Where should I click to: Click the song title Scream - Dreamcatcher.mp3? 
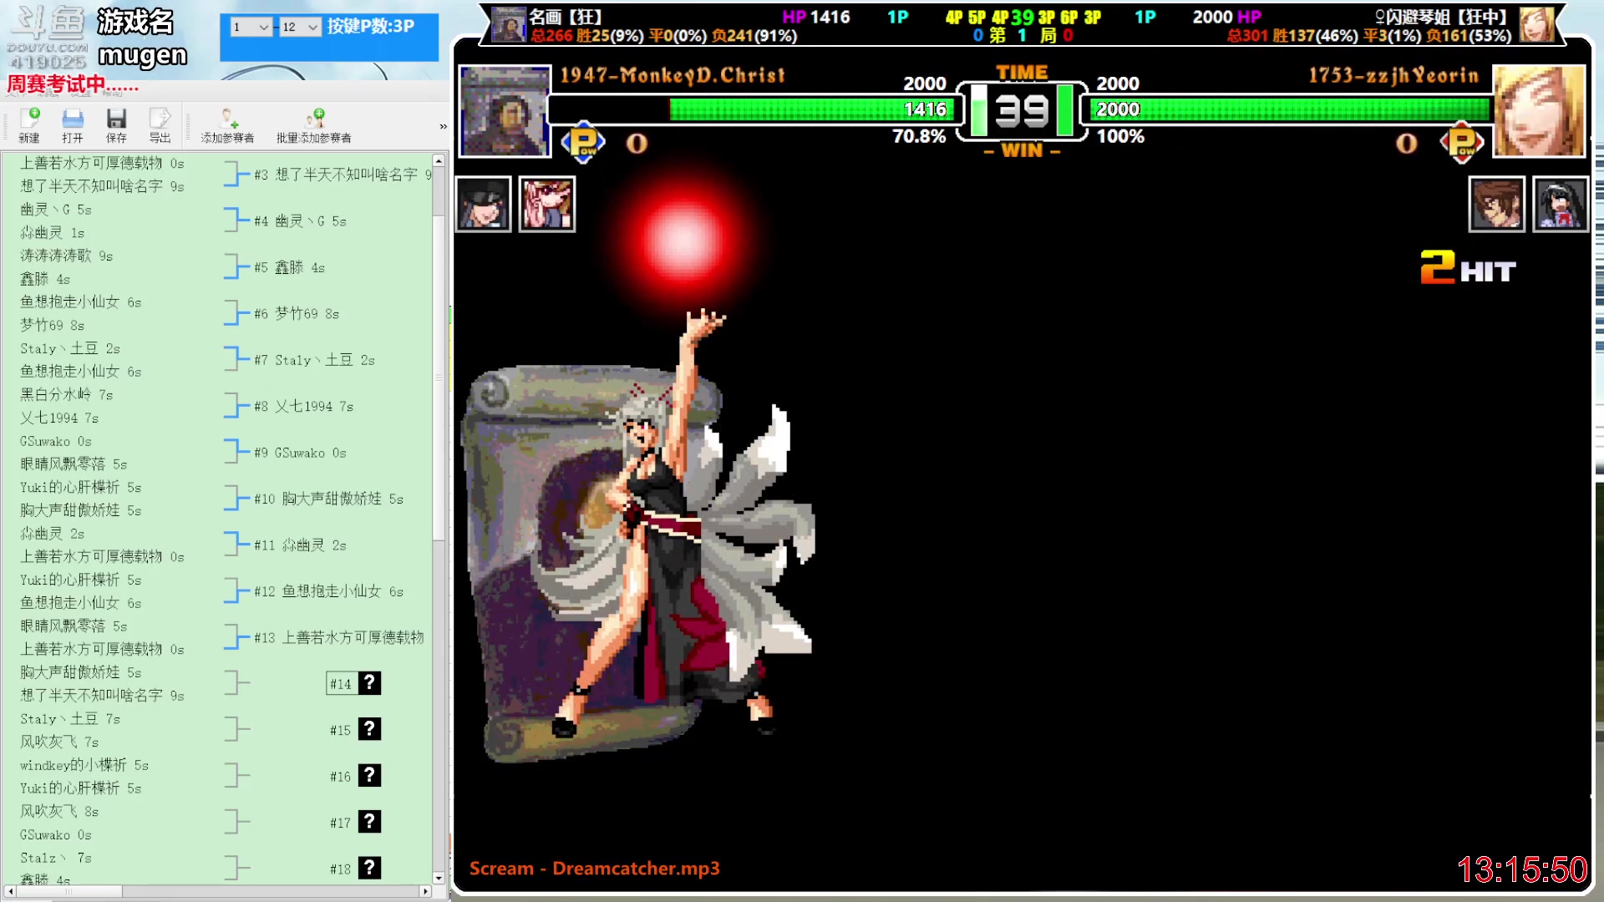(594, 869)
